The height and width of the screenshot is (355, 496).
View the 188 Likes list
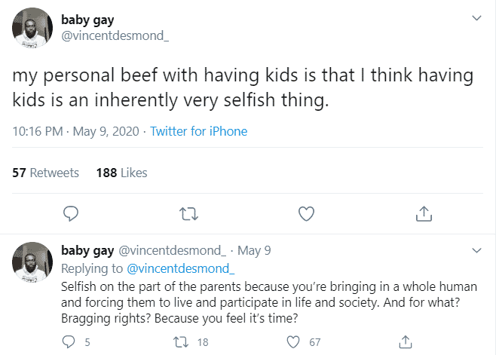121,173
